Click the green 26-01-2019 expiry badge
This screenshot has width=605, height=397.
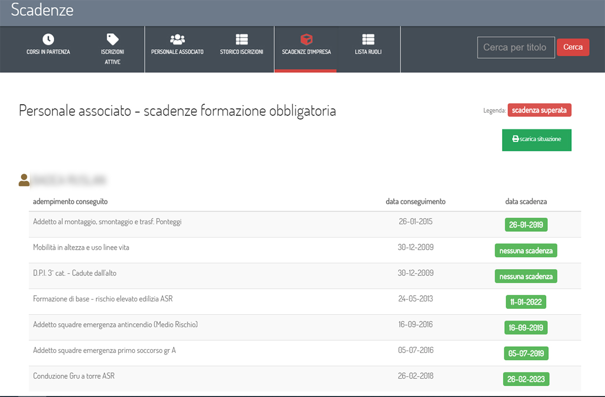pos(526,225)
